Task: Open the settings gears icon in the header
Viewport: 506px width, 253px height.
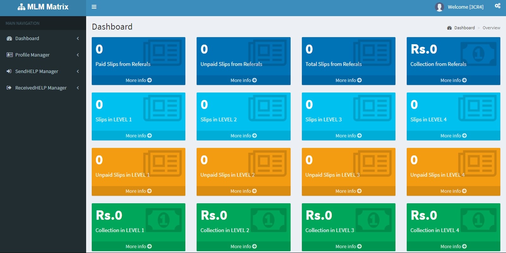Action: (497, 6)
